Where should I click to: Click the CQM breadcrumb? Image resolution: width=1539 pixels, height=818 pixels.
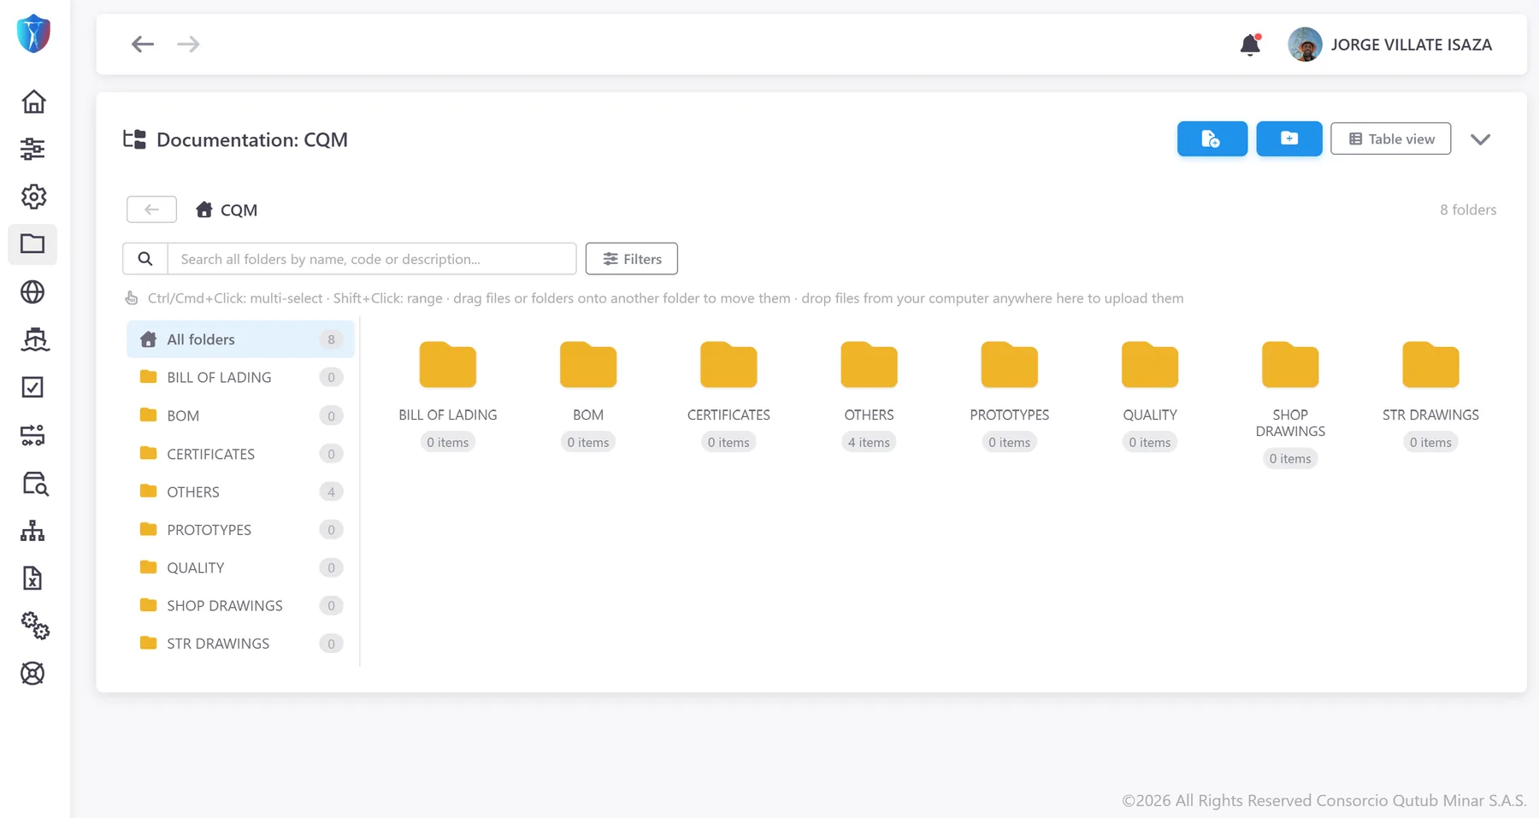[227, 210]
